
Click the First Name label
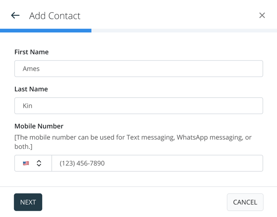click(x=31, y=52)
